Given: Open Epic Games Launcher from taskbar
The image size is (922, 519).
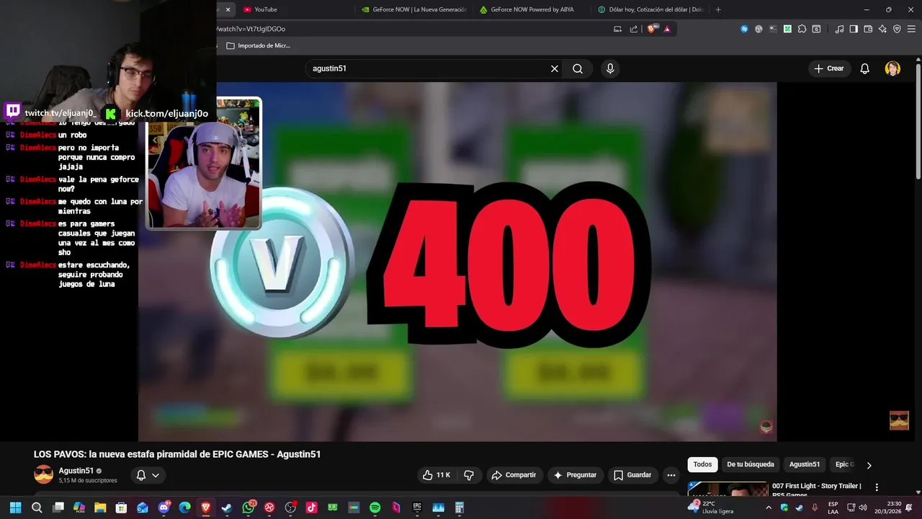Looking at the screenshot, I should tap(417, 507).
